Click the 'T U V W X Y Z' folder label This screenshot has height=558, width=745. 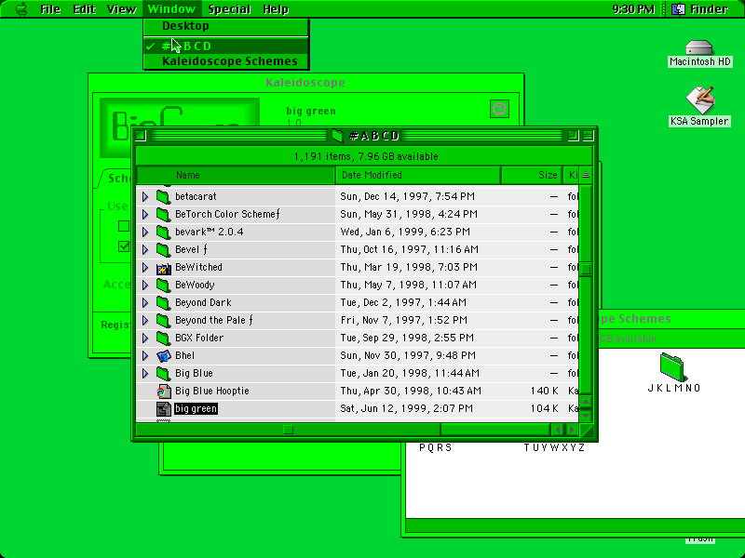point(554,447)
